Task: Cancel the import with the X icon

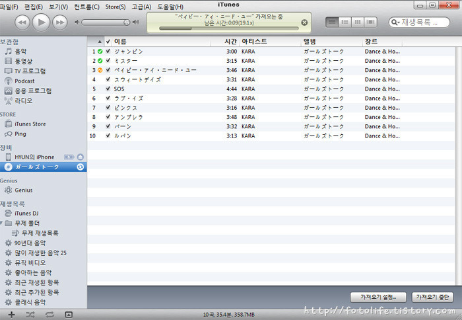Action: (304, 22)
